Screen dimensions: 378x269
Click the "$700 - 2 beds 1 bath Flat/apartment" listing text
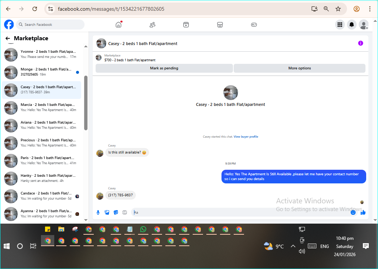pos(130,60)
